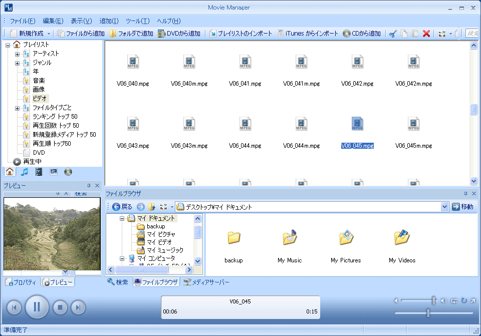Open the 編集(E) menu

(53, 21)
